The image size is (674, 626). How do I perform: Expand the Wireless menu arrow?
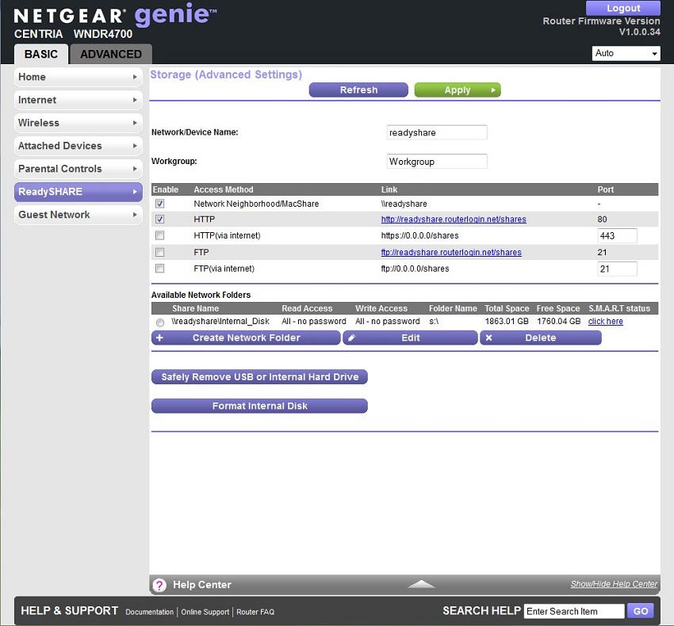click(135, 123)
